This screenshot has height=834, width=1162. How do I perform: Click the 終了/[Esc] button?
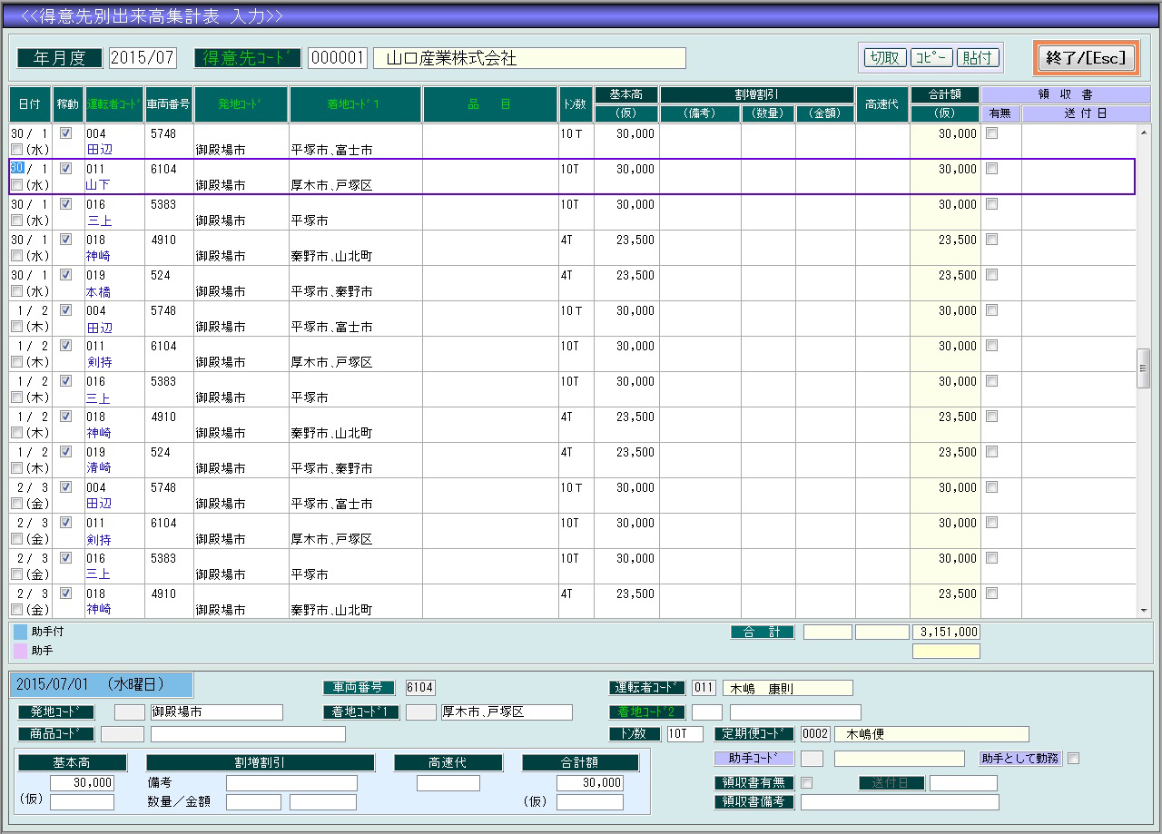tap(1086, 58)
